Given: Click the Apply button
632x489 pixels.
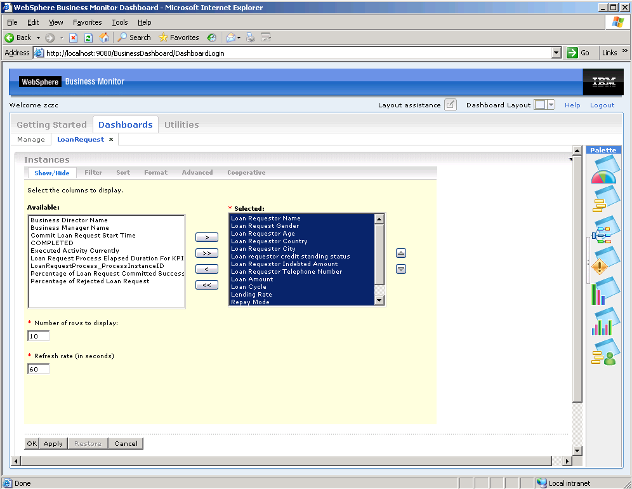Looking at the screenshot, I should coord(53,443).
